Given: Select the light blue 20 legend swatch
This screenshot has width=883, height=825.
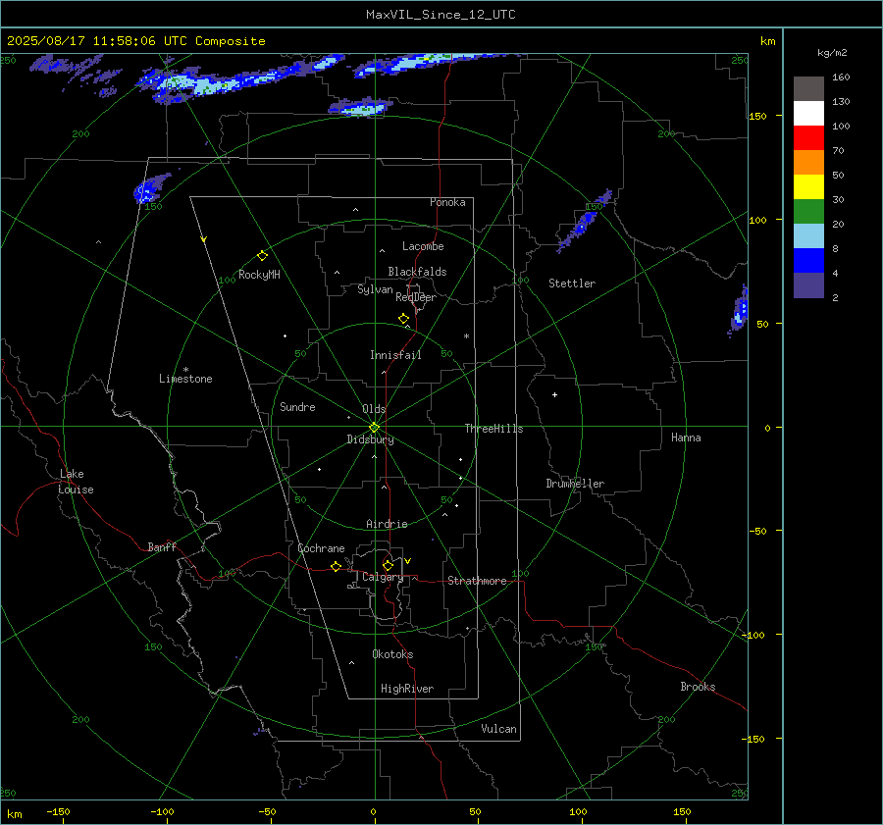Looking at the screenshot, I should pyautogui.click(x=808, y=236).
